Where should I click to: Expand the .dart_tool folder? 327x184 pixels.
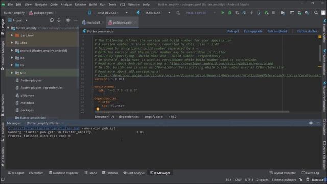click(x=12, y=35)
